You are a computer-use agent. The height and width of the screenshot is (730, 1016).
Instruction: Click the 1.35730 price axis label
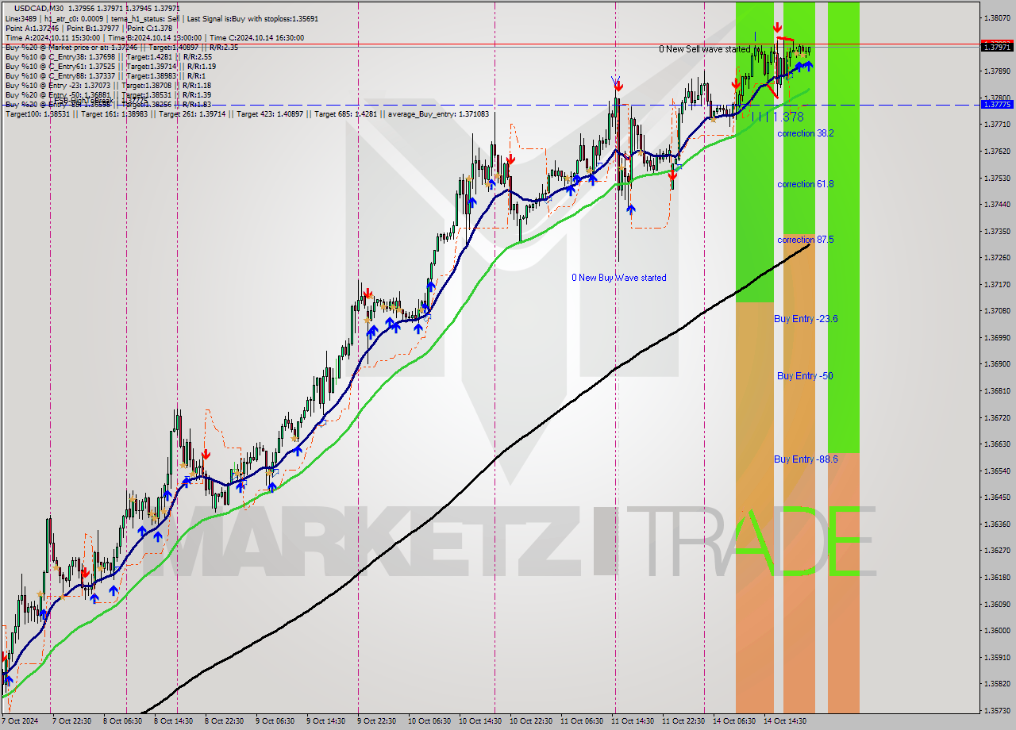(x=997, y=710)
